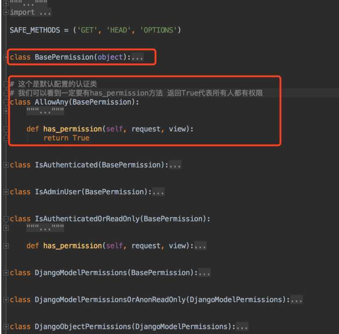Expand the folded BasePermission class
339x334 pixels.
6,57
